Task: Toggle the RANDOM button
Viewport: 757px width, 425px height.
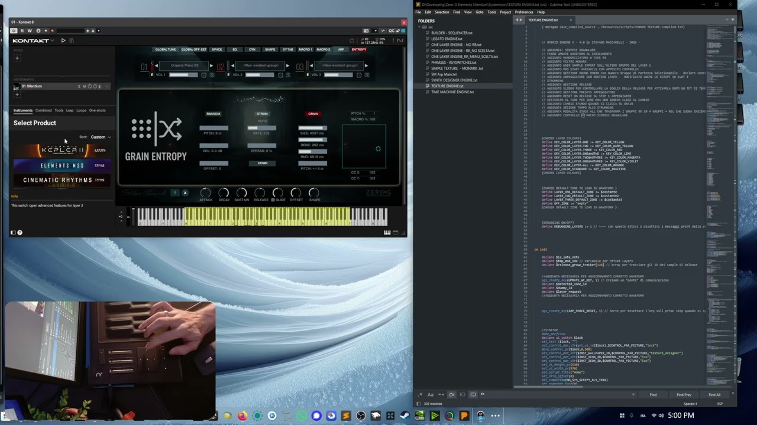Action: [213, 114]
